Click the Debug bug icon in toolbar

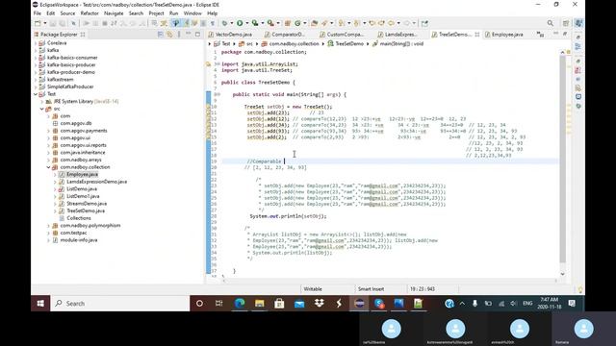(x=224, y=23)
